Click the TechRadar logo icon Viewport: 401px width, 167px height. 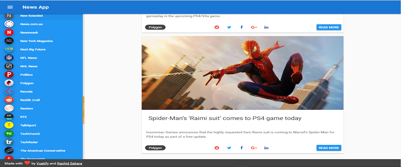pos(9,142)
